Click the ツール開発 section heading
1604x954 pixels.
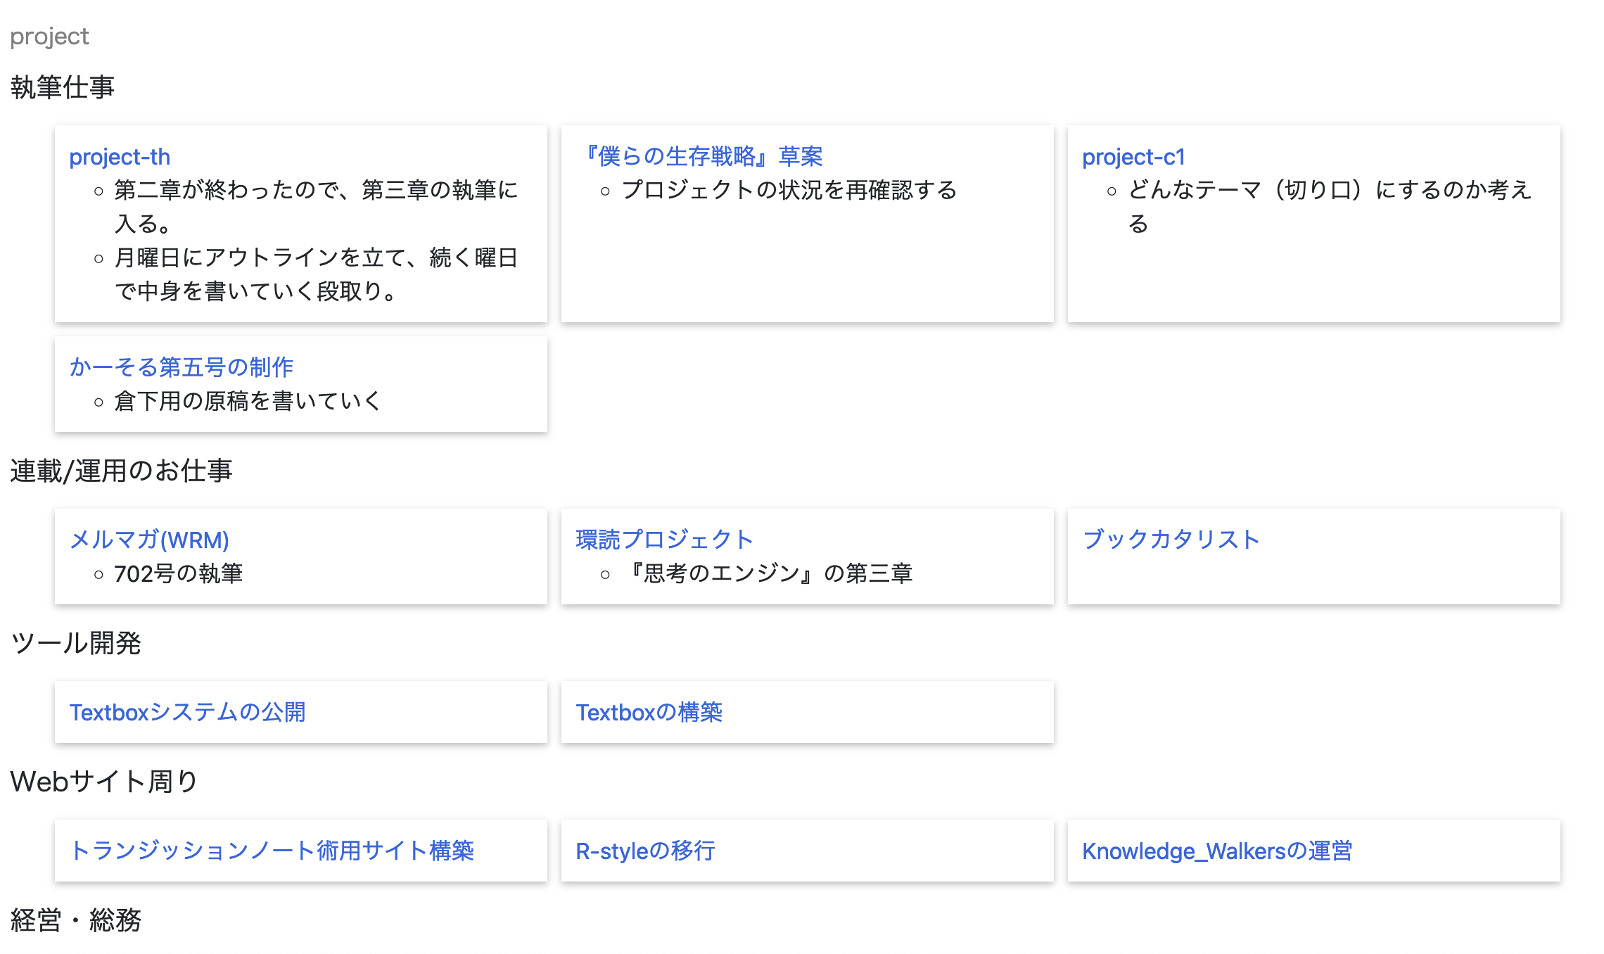tap(76, 643)
